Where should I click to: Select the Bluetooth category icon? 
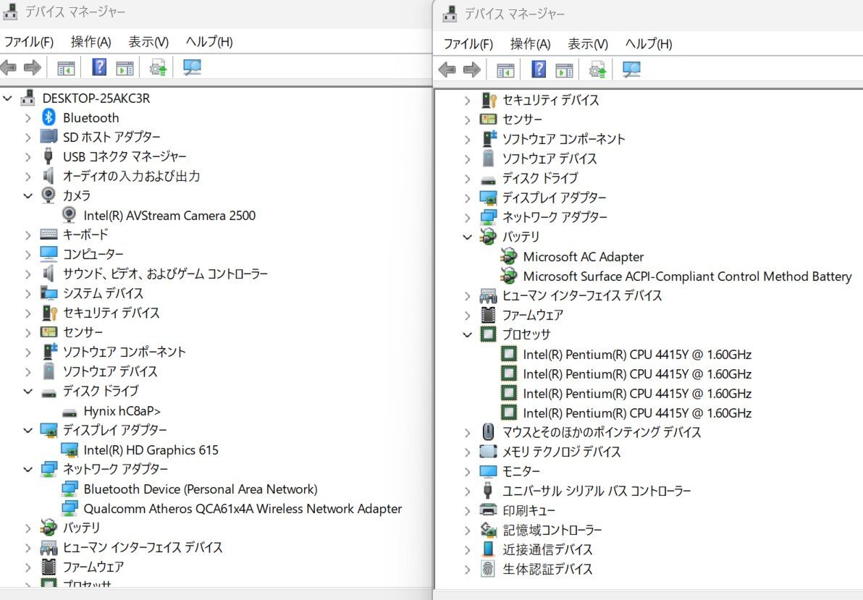click(49, 117)
